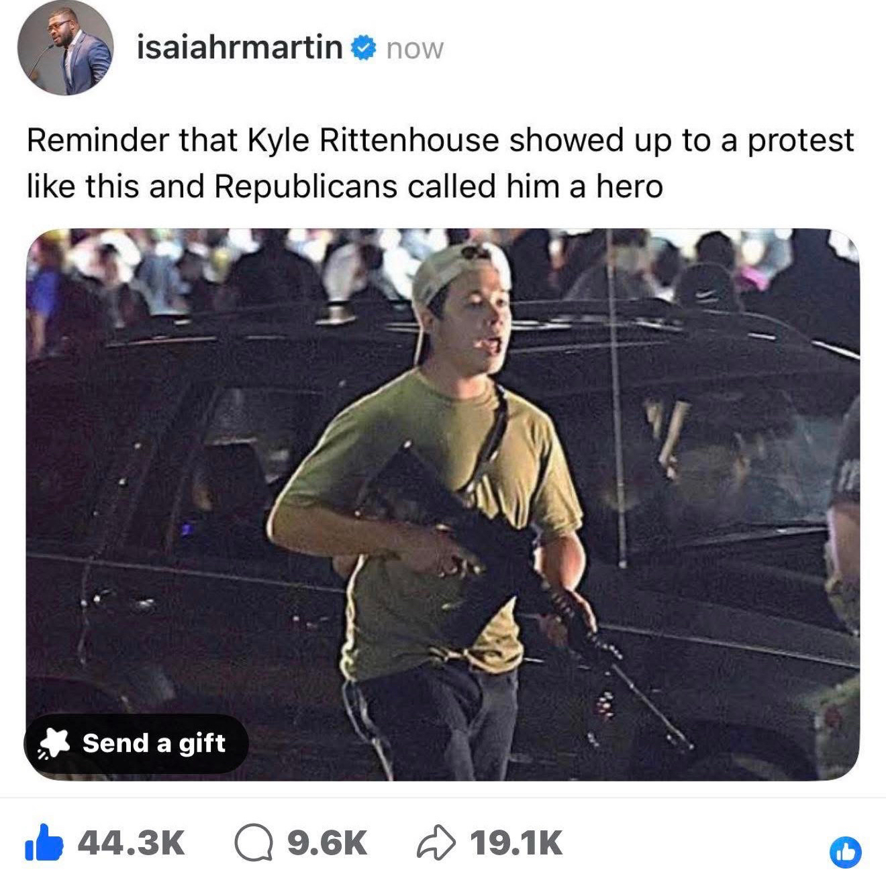886x882 pixels.
Task: Open isaiahrmartin's profile picture
Action: (x=70, y=49)
